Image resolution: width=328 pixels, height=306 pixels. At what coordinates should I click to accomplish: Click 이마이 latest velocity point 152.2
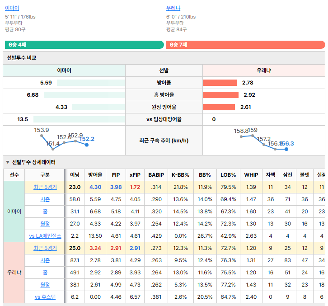(x=87, y=145)
